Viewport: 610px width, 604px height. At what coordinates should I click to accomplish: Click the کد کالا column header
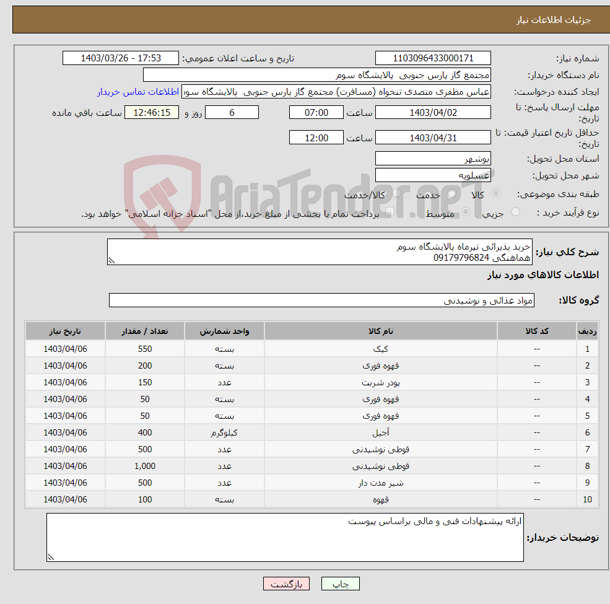pyautogui.click(x=537, y=331)
